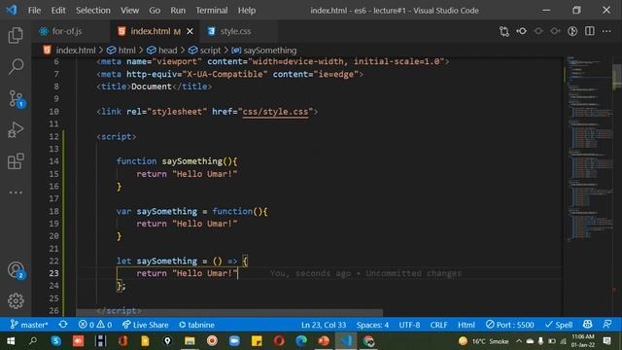Open the Run menu

(178, 11)
